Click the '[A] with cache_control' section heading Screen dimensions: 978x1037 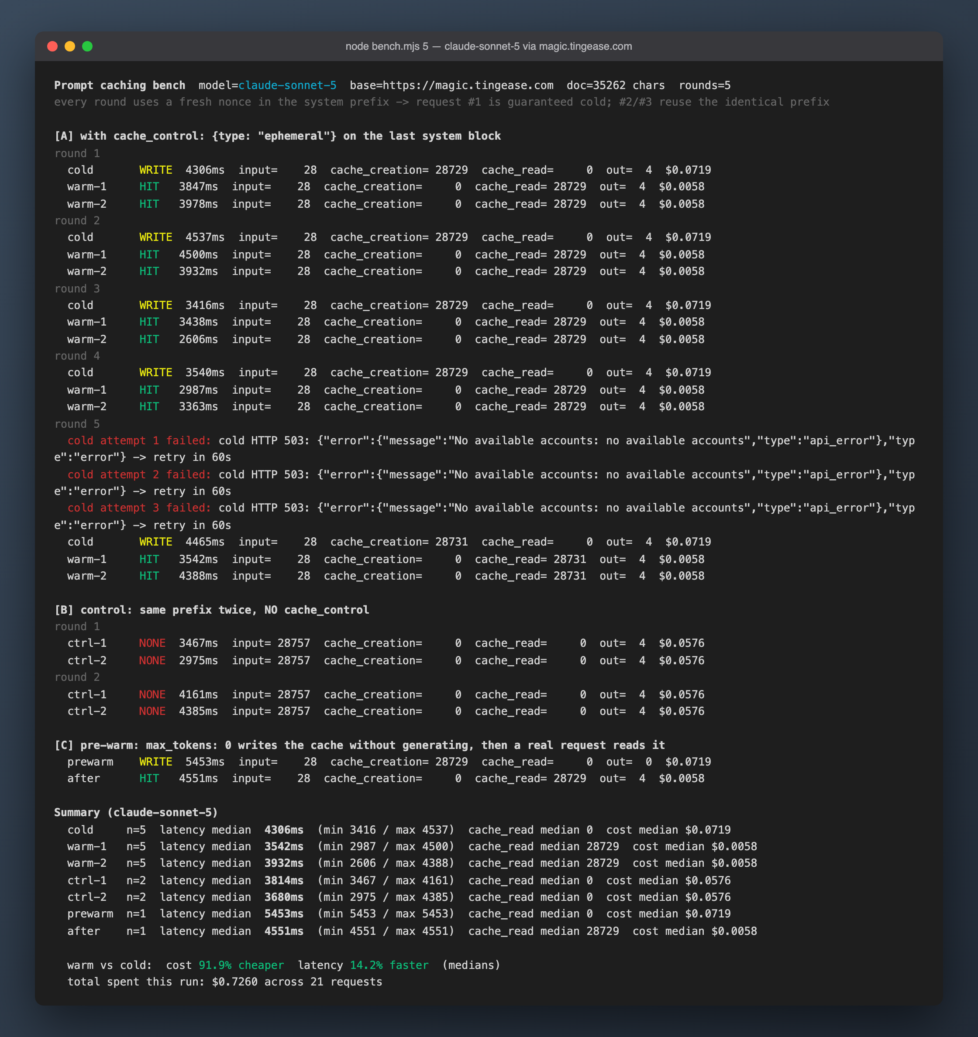[278, 136]
